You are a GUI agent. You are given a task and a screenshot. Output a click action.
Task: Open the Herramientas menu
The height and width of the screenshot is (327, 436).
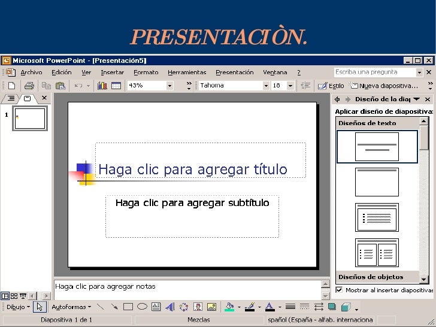point(187,72)
